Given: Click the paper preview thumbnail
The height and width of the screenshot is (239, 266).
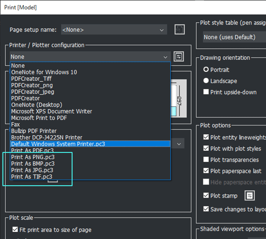Looking at the screenshot, I should 179,99.
